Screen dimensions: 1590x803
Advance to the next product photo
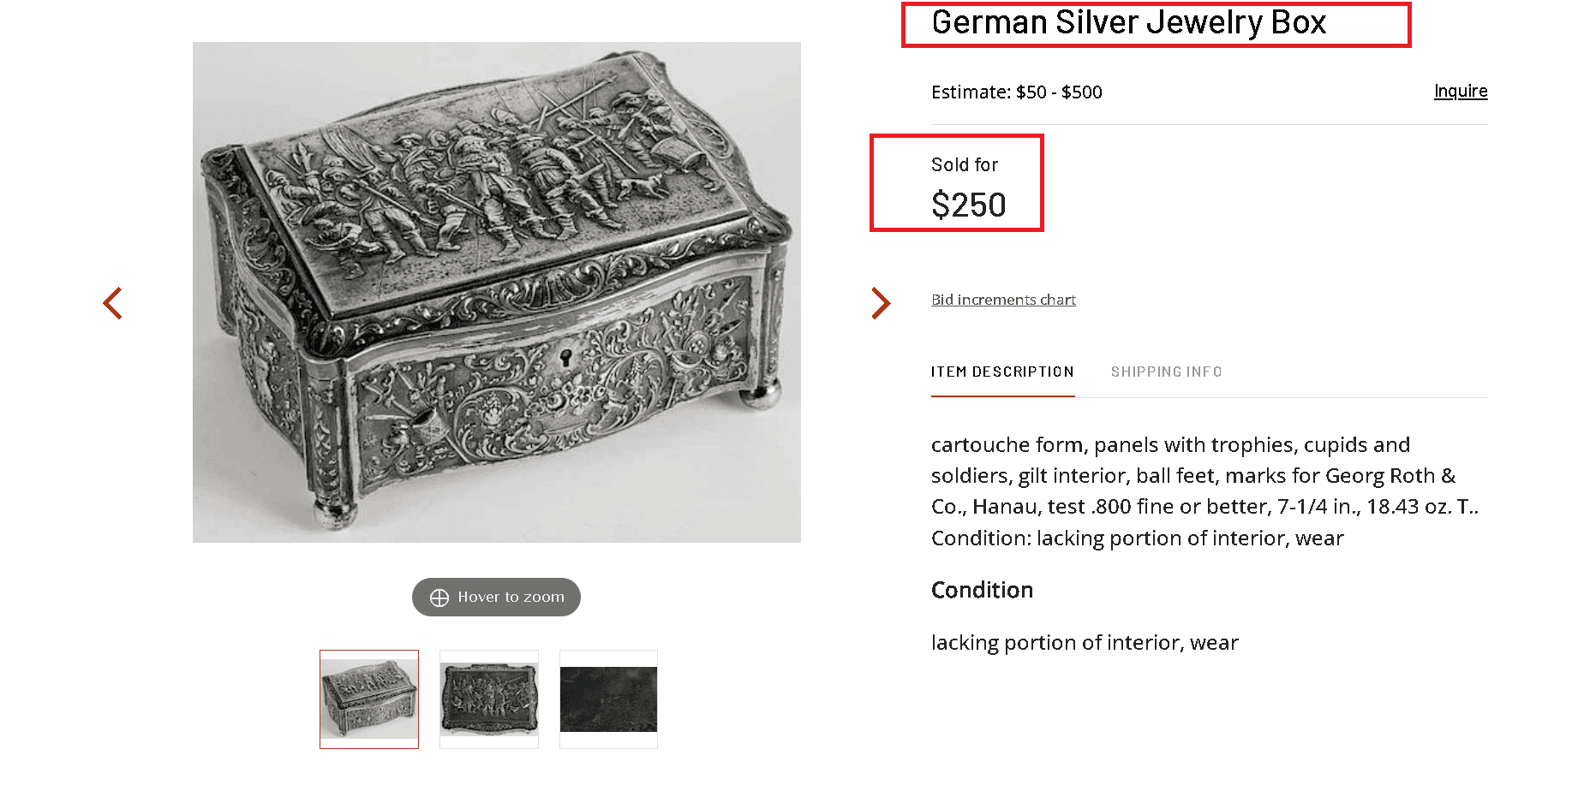[x=880, y=303]
